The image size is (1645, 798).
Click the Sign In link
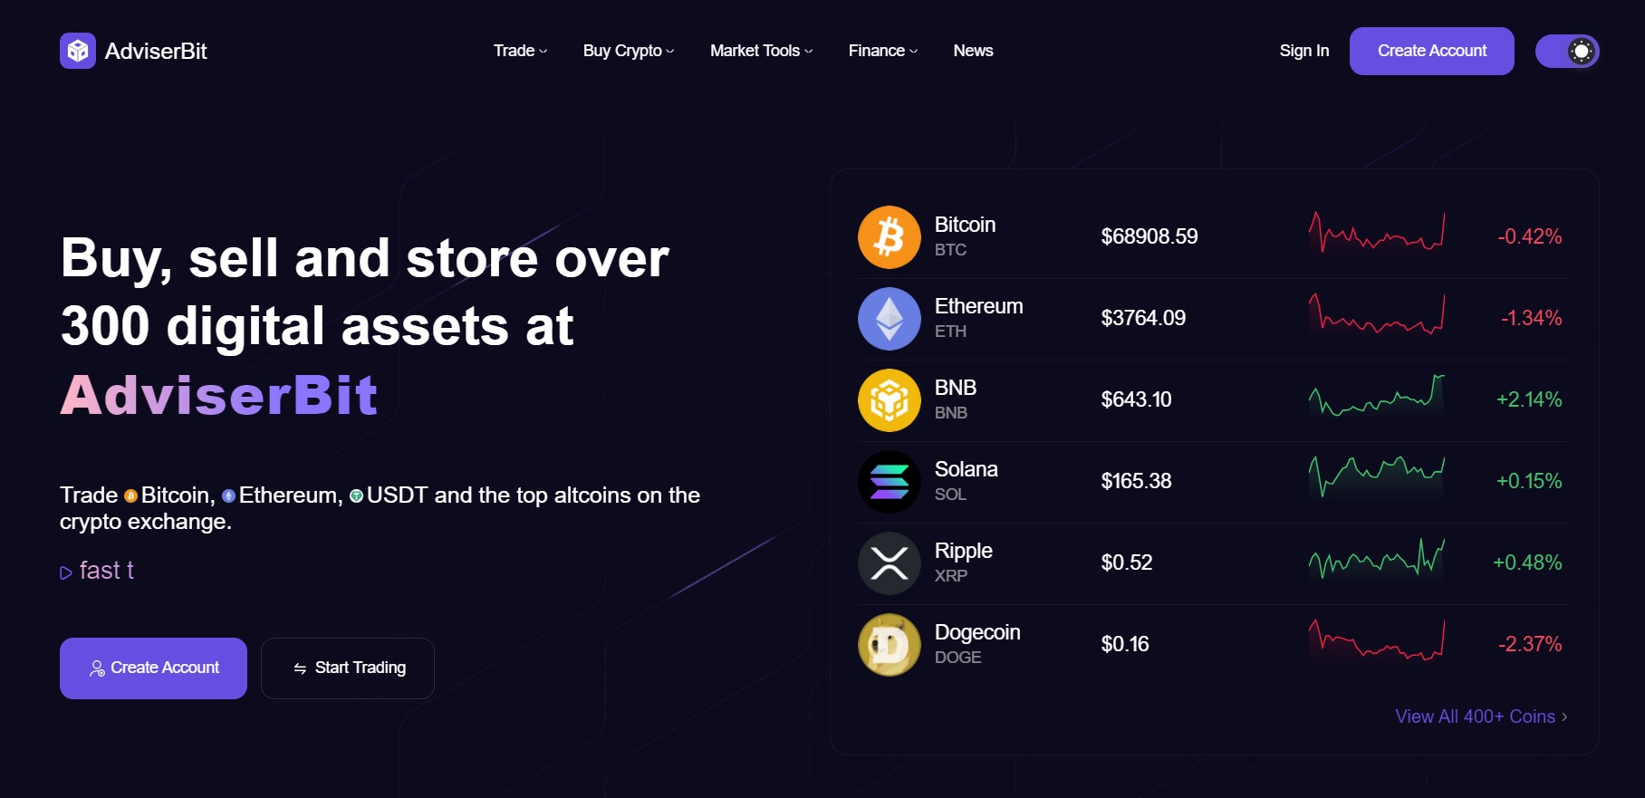(x=1303, y=51)
